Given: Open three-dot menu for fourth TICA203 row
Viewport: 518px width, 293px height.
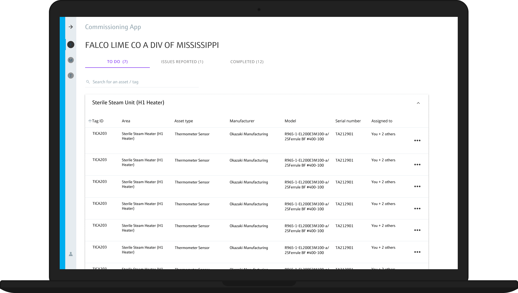Looking at the screenshot, I should 417,209.
